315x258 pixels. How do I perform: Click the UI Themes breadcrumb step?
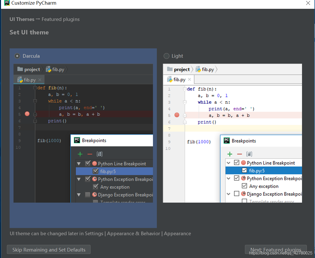click(x=22, y=19)
